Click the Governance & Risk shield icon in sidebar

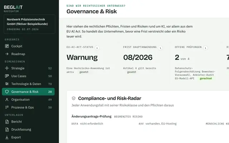(x=7, y=92)
